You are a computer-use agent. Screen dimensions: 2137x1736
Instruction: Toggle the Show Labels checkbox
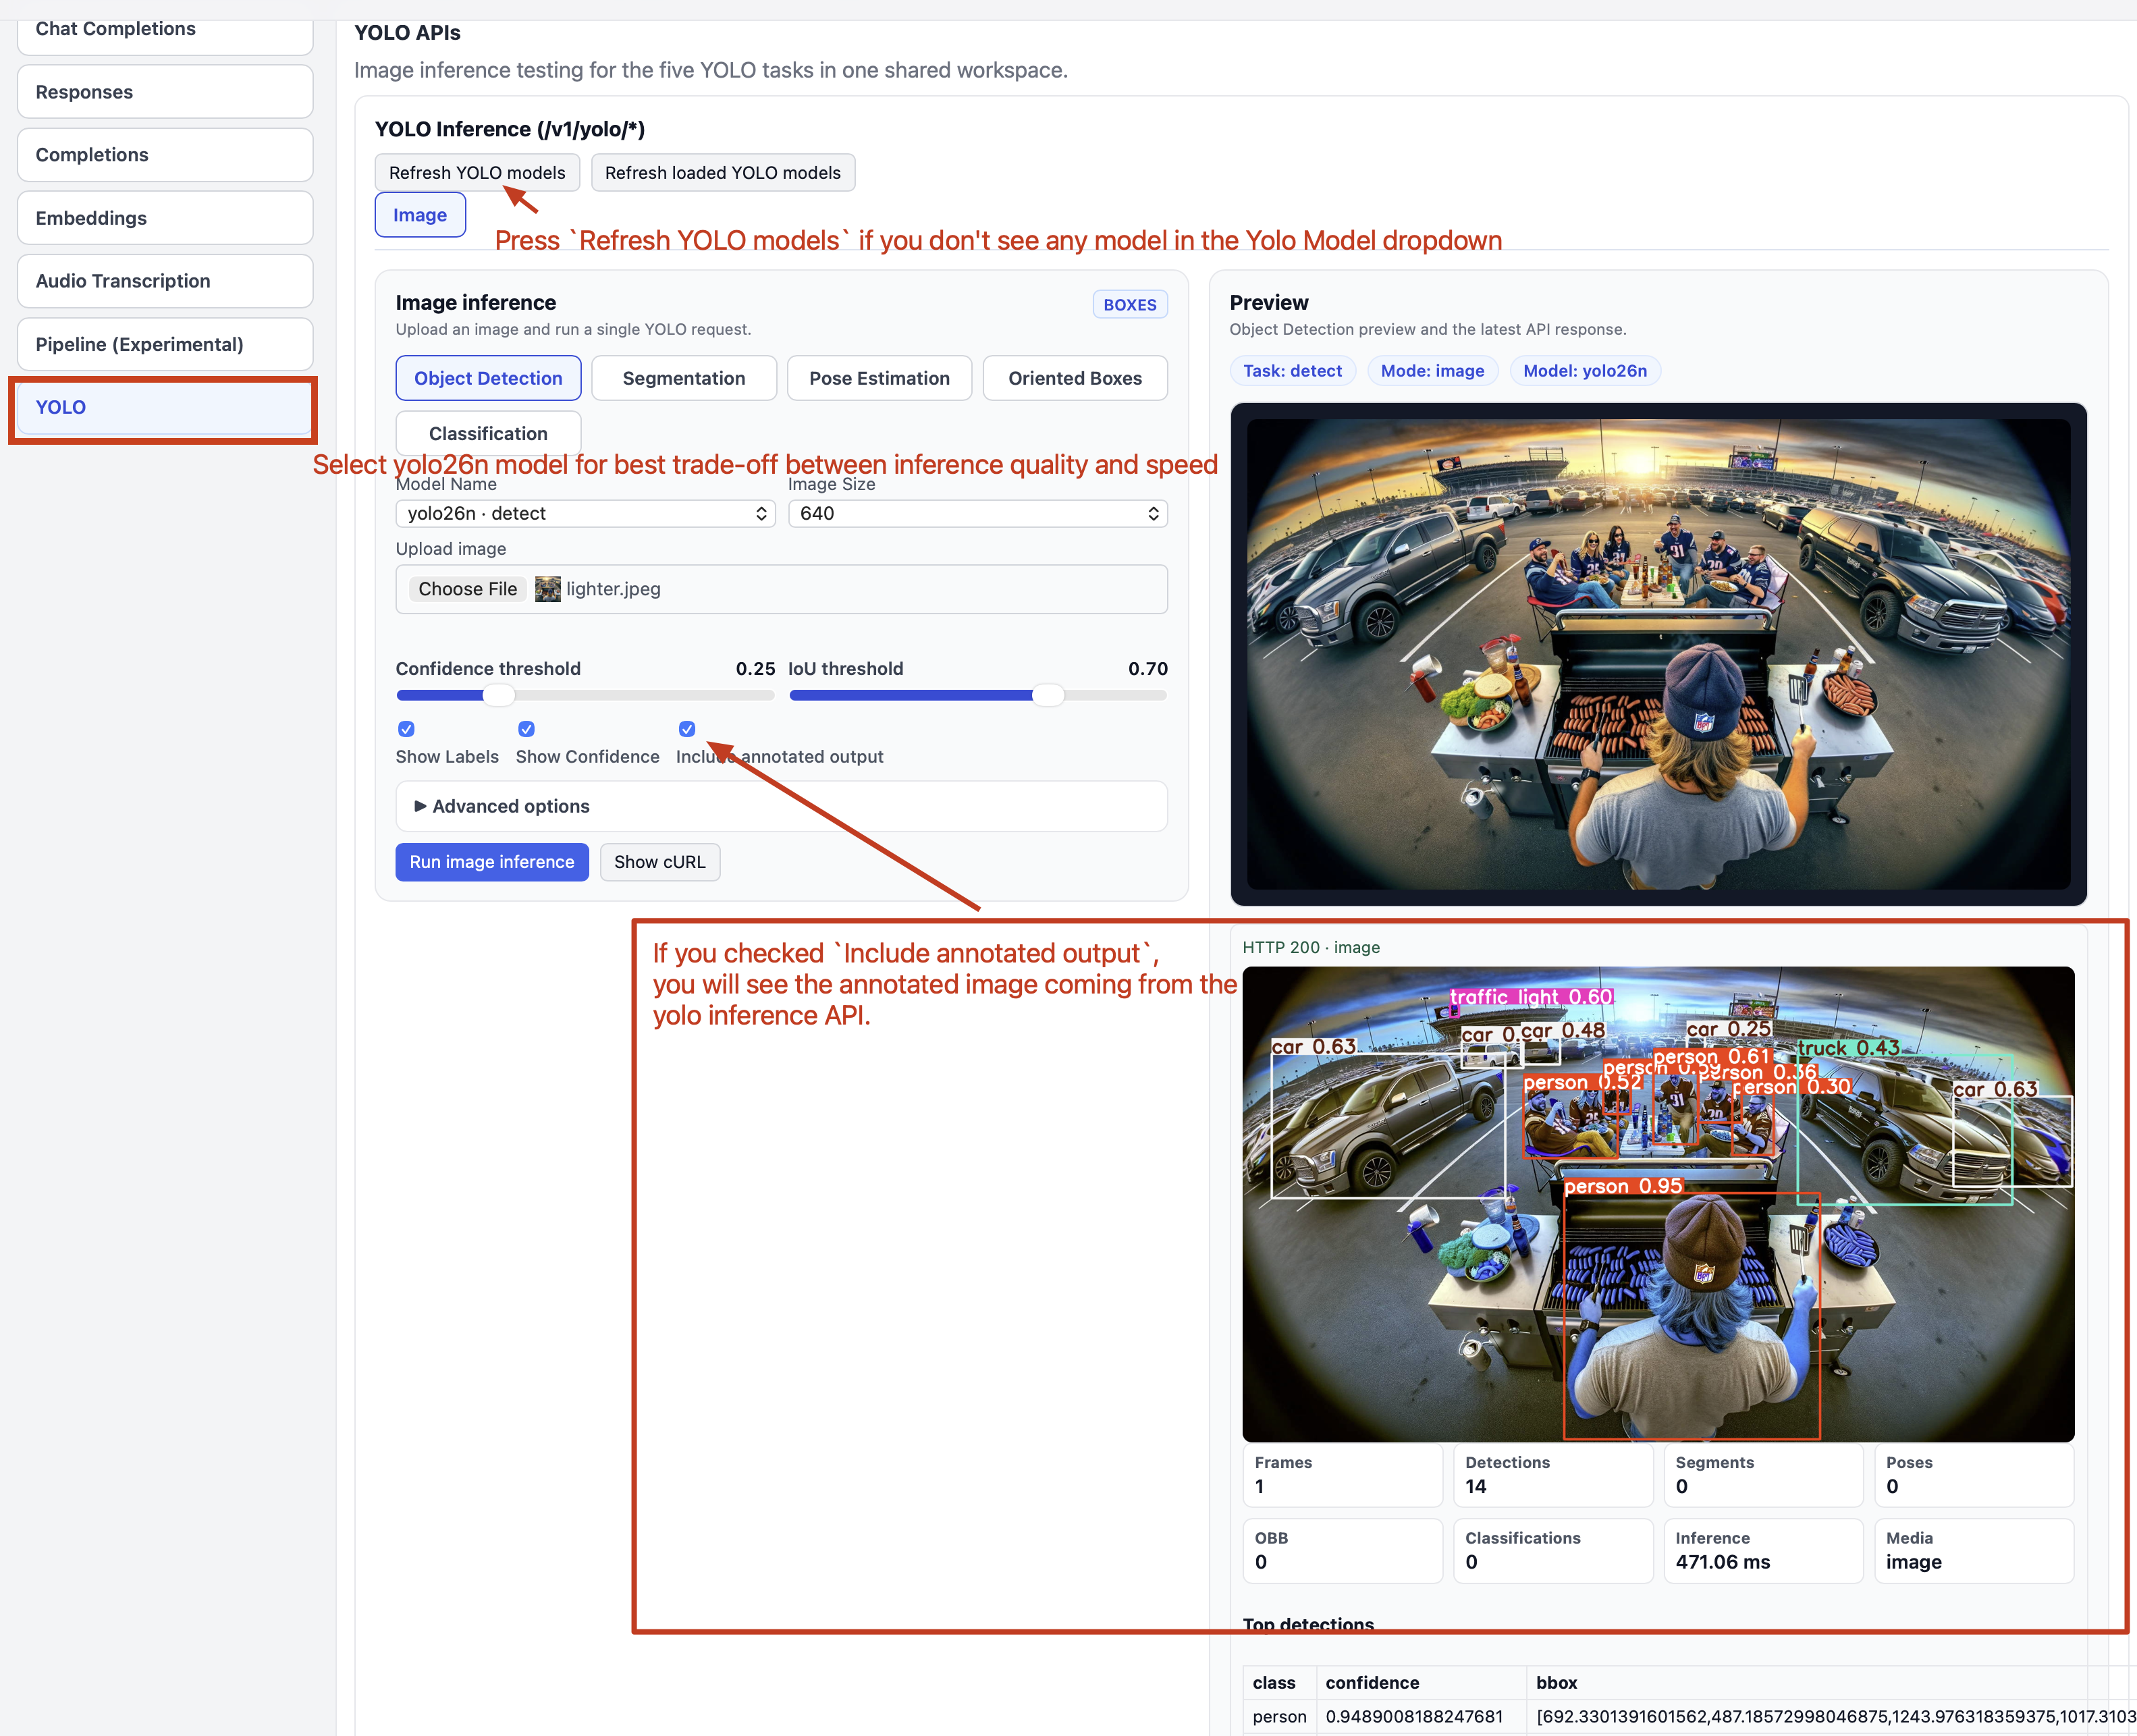pyautogui.click(x=406, y=729)
